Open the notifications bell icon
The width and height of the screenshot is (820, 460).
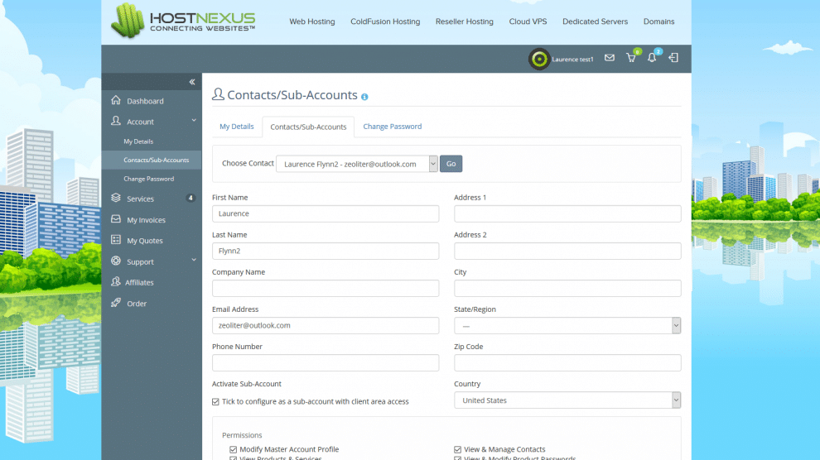652,58
